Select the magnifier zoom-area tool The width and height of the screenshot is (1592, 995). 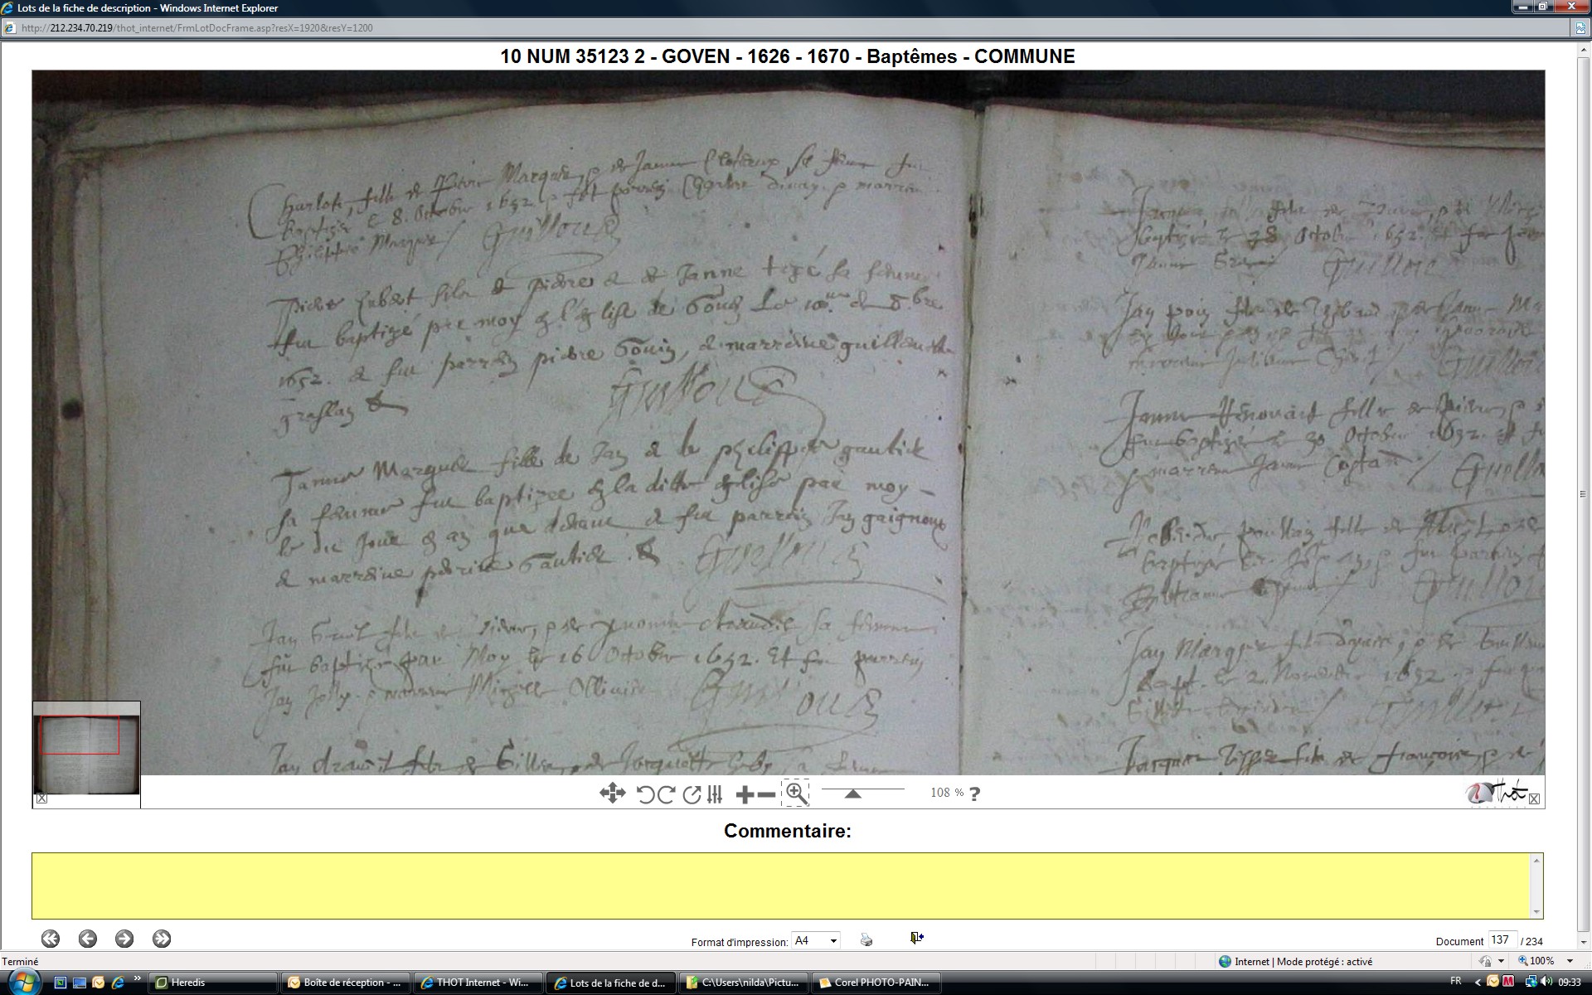point(795,794)
